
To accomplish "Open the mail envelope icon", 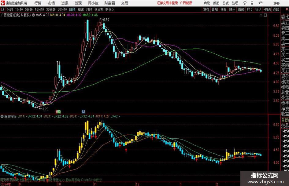I will 261,3.
